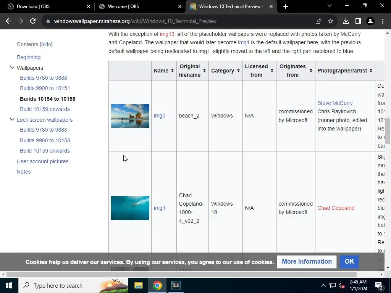Reload the current page
The image size is (391, 293).
coord(33,21)
